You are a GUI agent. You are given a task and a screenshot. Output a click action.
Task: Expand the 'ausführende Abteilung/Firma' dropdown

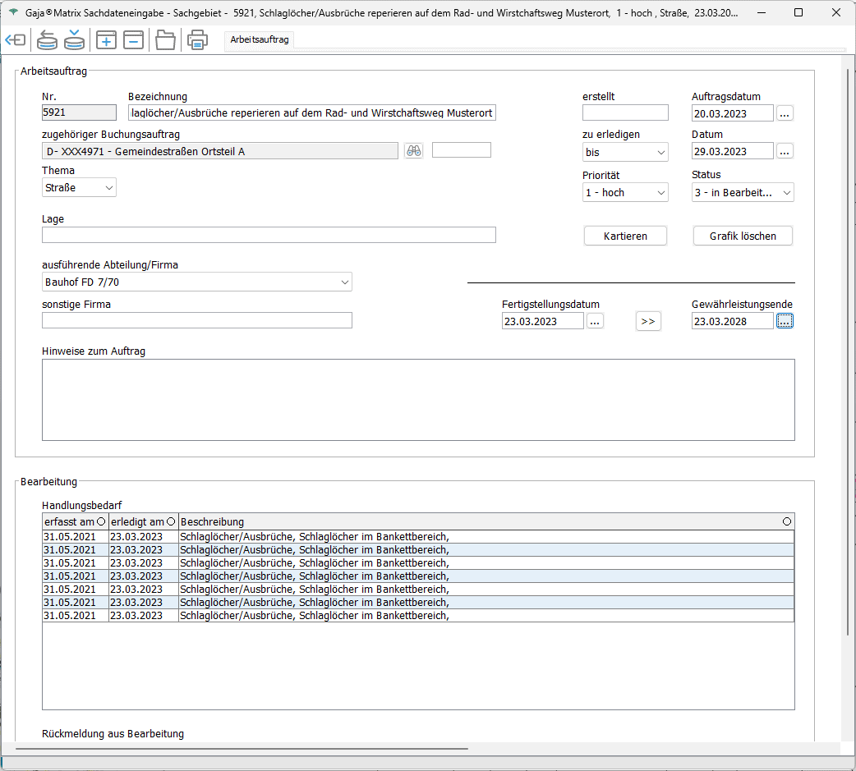pos(197,282)
